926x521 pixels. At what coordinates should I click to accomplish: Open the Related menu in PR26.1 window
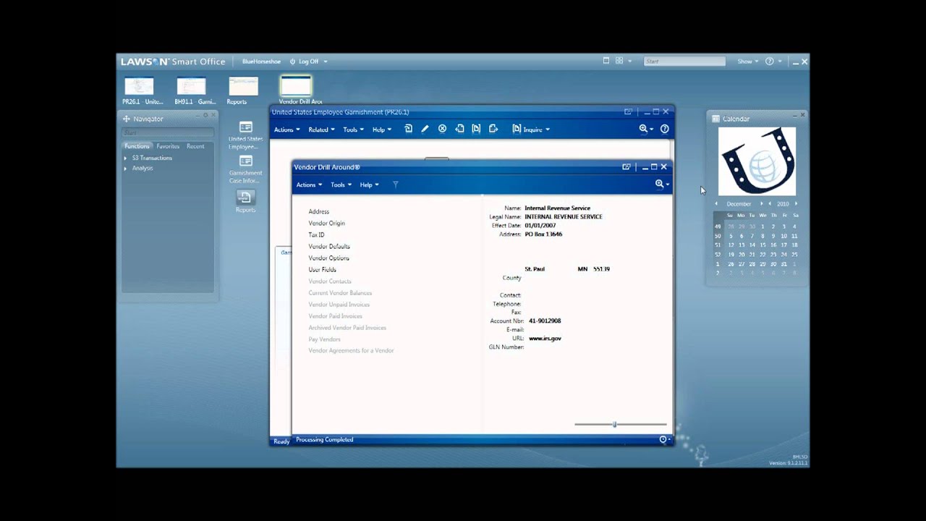pos(321,130)
